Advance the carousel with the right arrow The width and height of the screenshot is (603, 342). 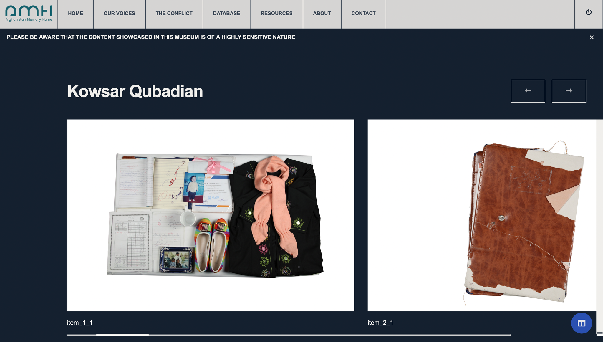(x=569, y=91)
